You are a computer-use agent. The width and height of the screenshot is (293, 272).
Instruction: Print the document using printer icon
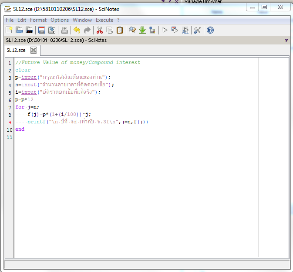tap(64, 30)
